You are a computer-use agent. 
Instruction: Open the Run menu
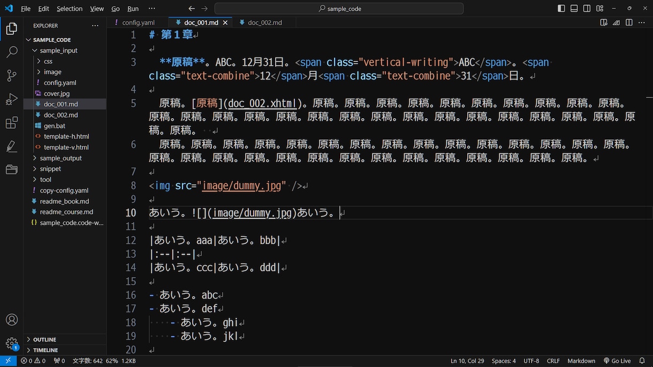point(133,9)
